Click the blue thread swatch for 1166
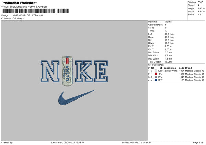The width and height of the screenshot is (206, 145). (x=156, y=80)
